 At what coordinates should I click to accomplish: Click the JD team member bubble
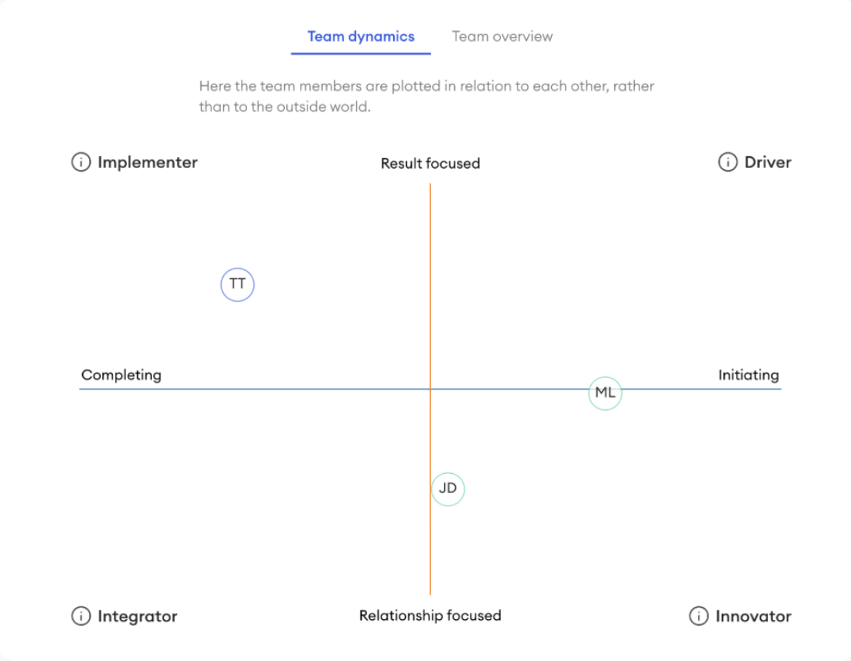[x=448, y=489]
